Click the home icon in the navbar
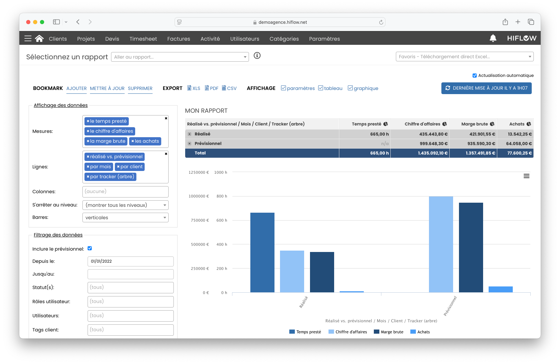Screen dimensions: 560x364 (x=39, y=39)
